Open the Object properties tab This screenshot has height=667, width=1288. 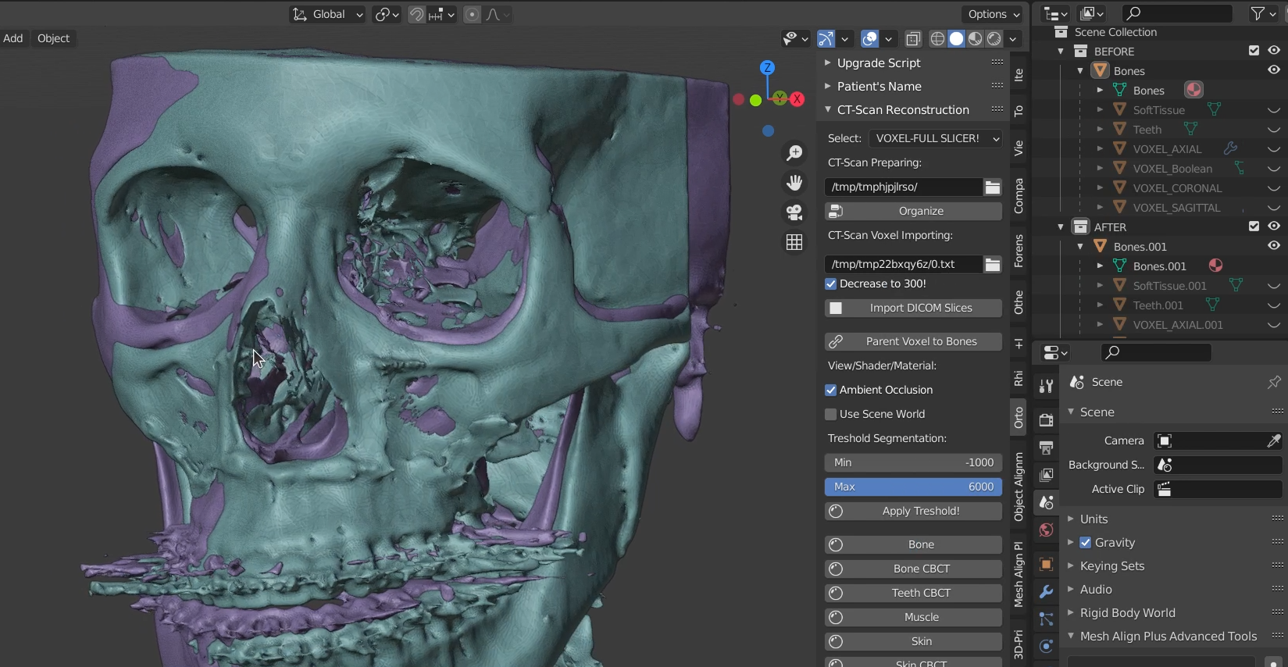tap(1046, 564)
